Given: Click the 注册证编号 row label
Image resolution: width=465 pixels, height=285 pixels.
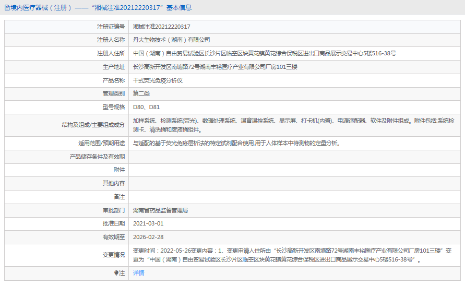Looking at the screenshot, I should tap(111, 27).
